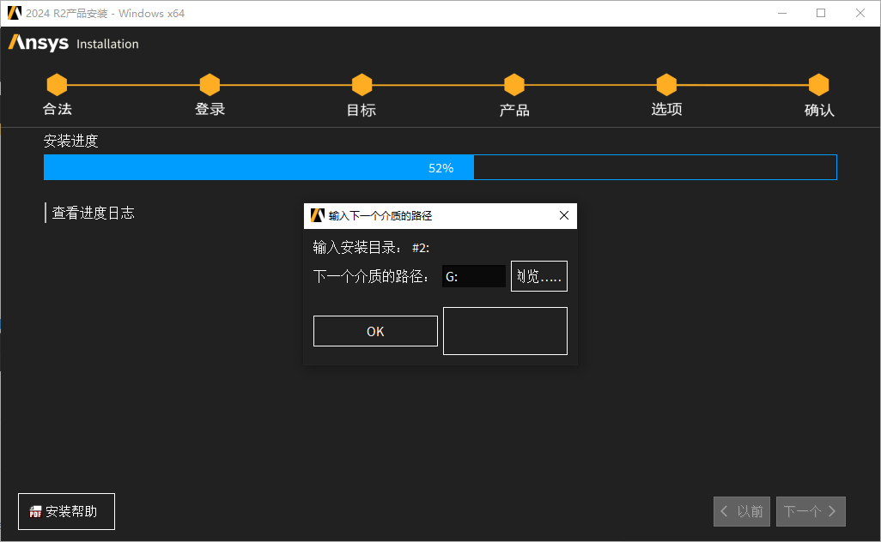881x542 pixels.
Task: Click the disabled 以前 previous button
Action: click(742, 511)
